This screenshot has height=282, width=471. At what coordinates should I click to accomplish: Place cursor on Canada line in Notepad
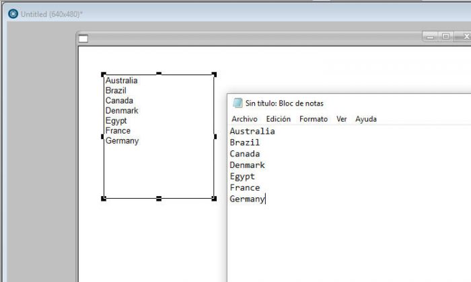coord(244,154)
